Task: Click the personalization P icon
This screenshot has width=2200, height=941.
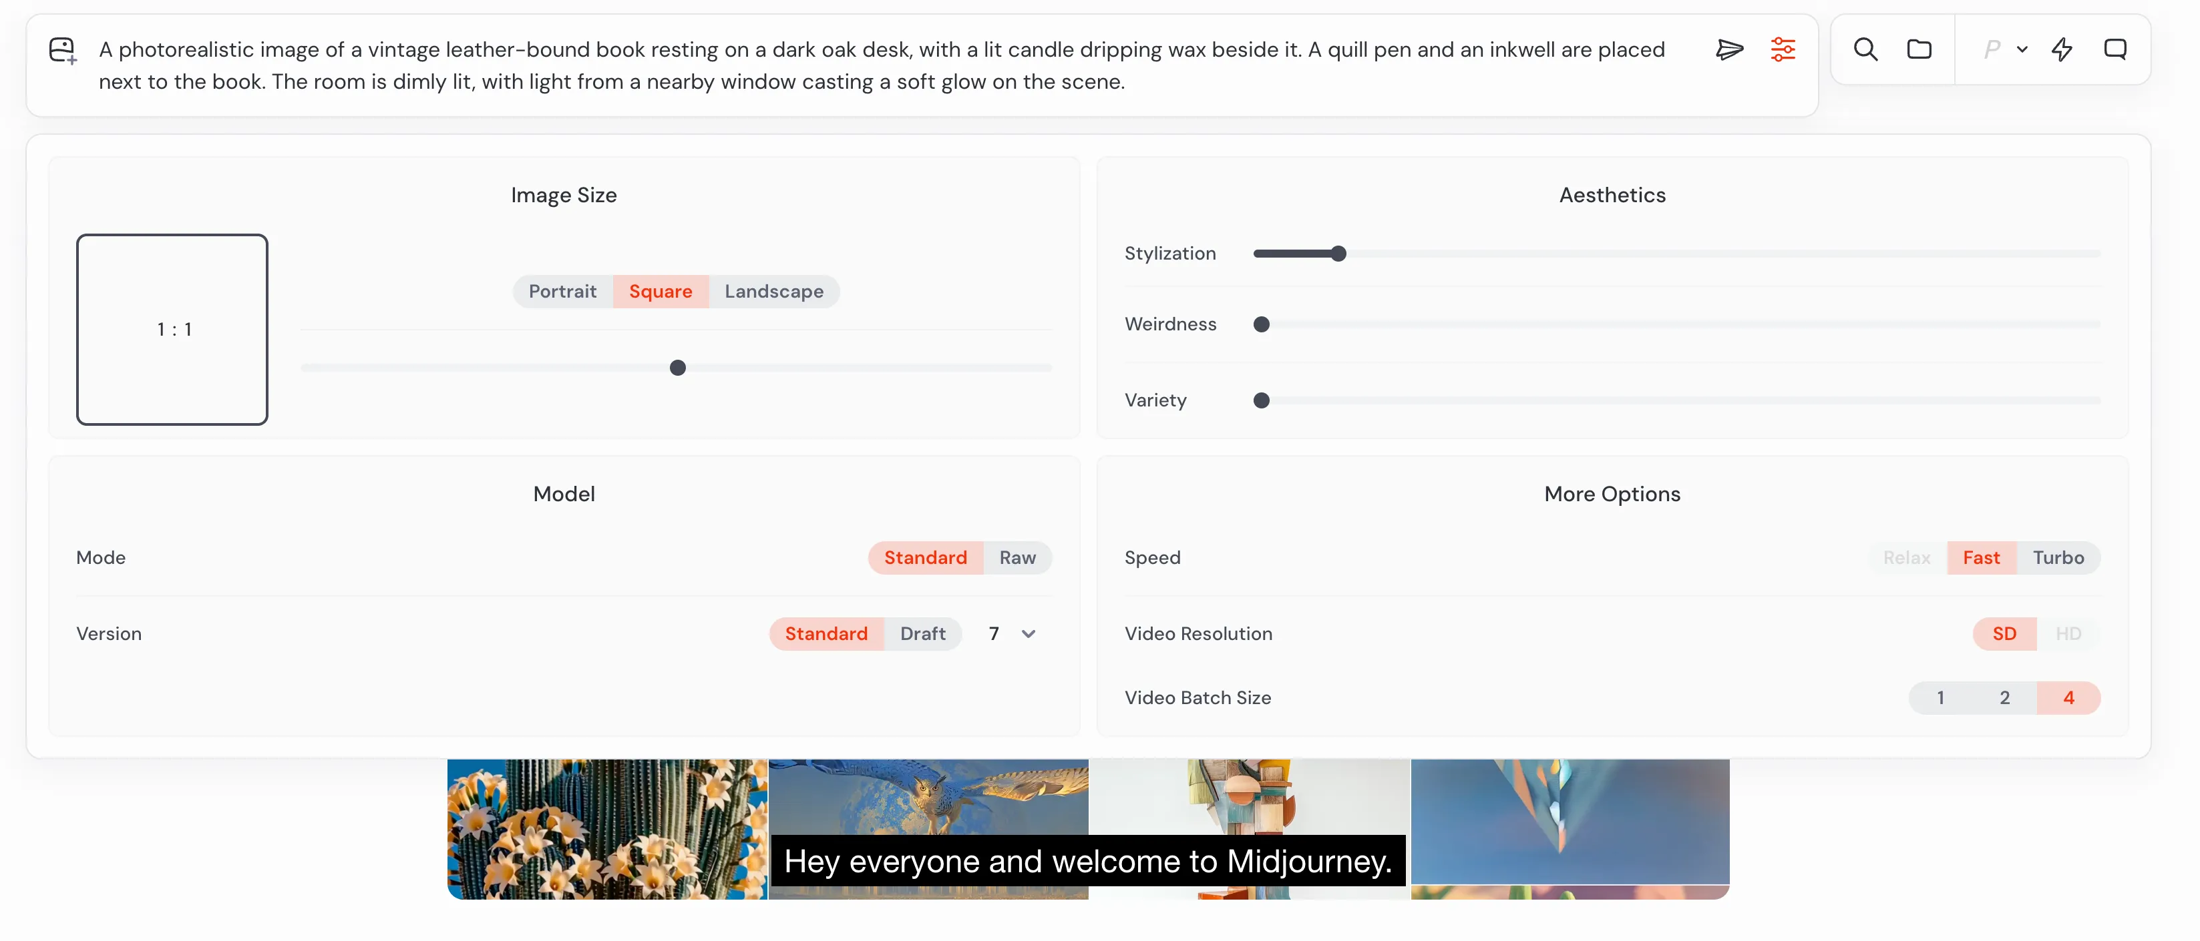Action: (1992, 49)
